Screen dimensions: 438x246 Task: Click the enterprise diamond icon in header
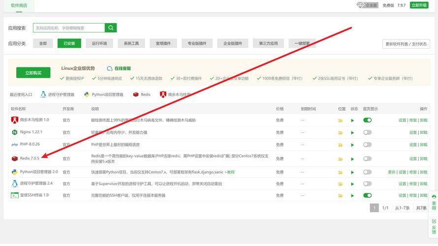click(360, 5)
